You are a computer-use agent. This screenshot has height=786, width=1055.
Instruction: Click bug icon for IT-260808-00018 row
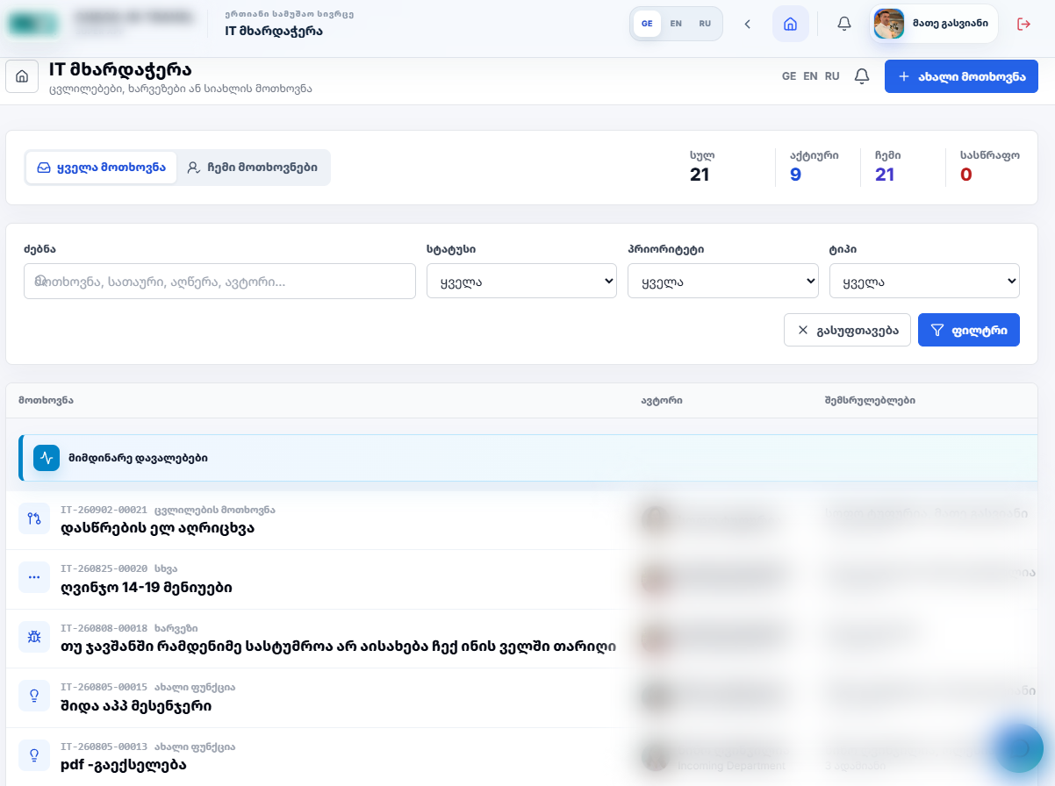(x=34, y=637)
